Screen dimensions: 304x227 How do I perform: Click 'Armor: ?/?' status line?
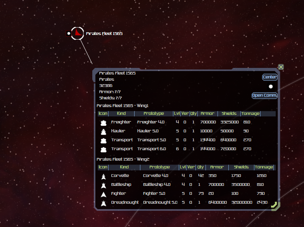pyautogui.click(x=110, y=92)
